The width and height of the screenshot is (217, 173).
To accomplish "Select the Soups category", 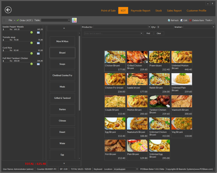I will tap(62, 64).
